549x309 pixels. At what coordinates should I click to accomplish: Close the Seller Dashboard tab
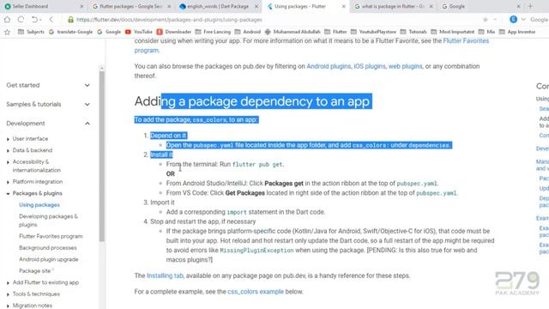pos(81,6)
